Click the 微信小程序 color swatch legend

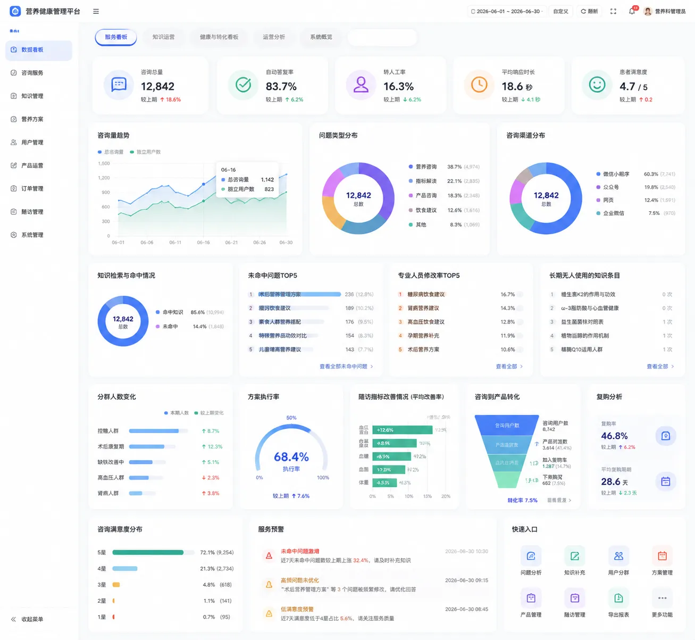pyautogui.click(x=599, y=174)
